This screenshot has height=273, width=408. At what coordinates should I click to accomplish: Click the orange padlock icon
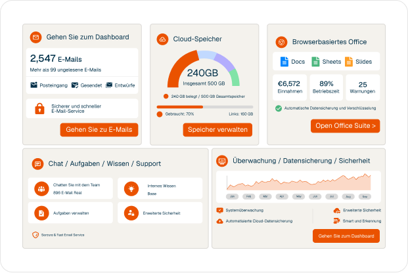click(x=39, y=108)
